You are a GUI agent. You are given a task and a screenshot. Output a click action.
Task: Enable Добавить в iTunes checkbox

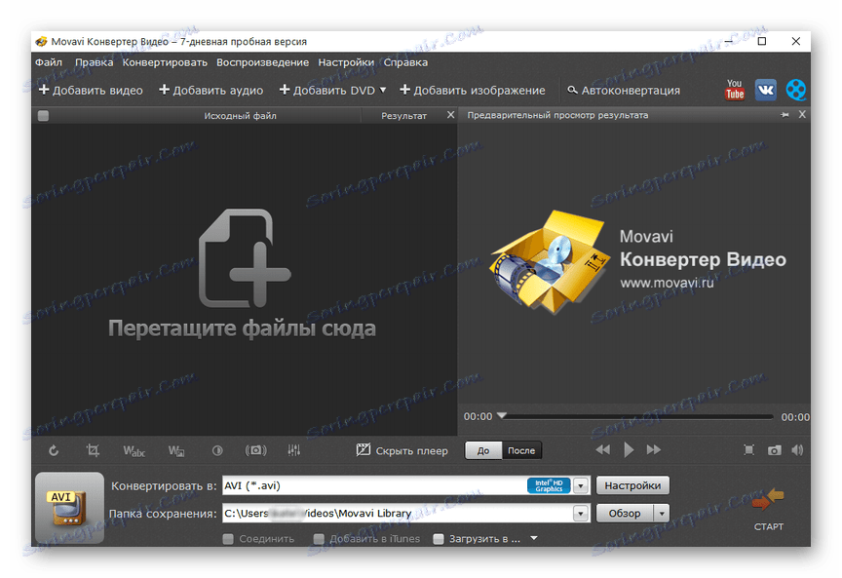point(319,539)
